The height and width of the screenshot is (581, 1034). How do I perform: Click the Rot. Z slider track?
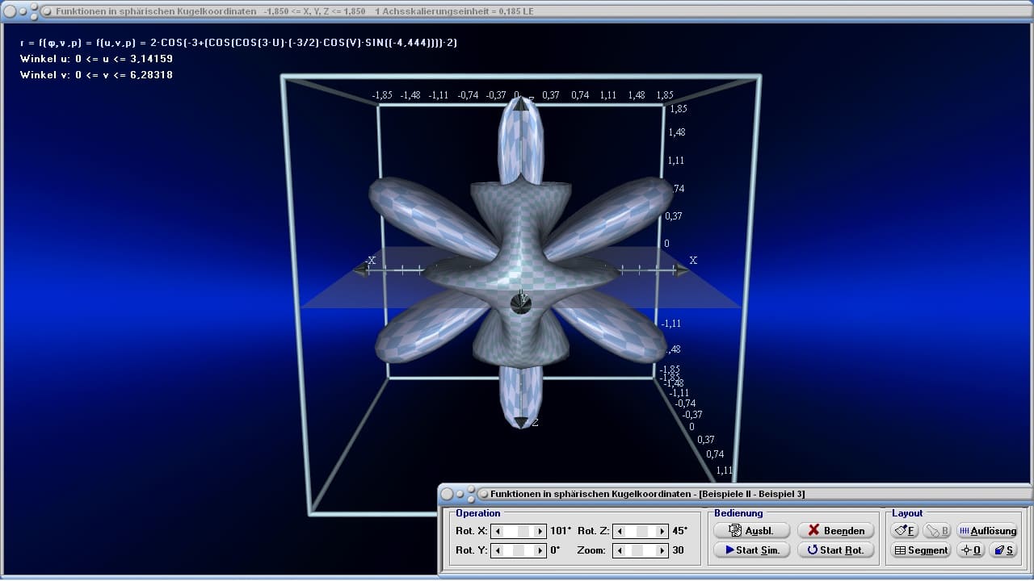click(640, 531)
